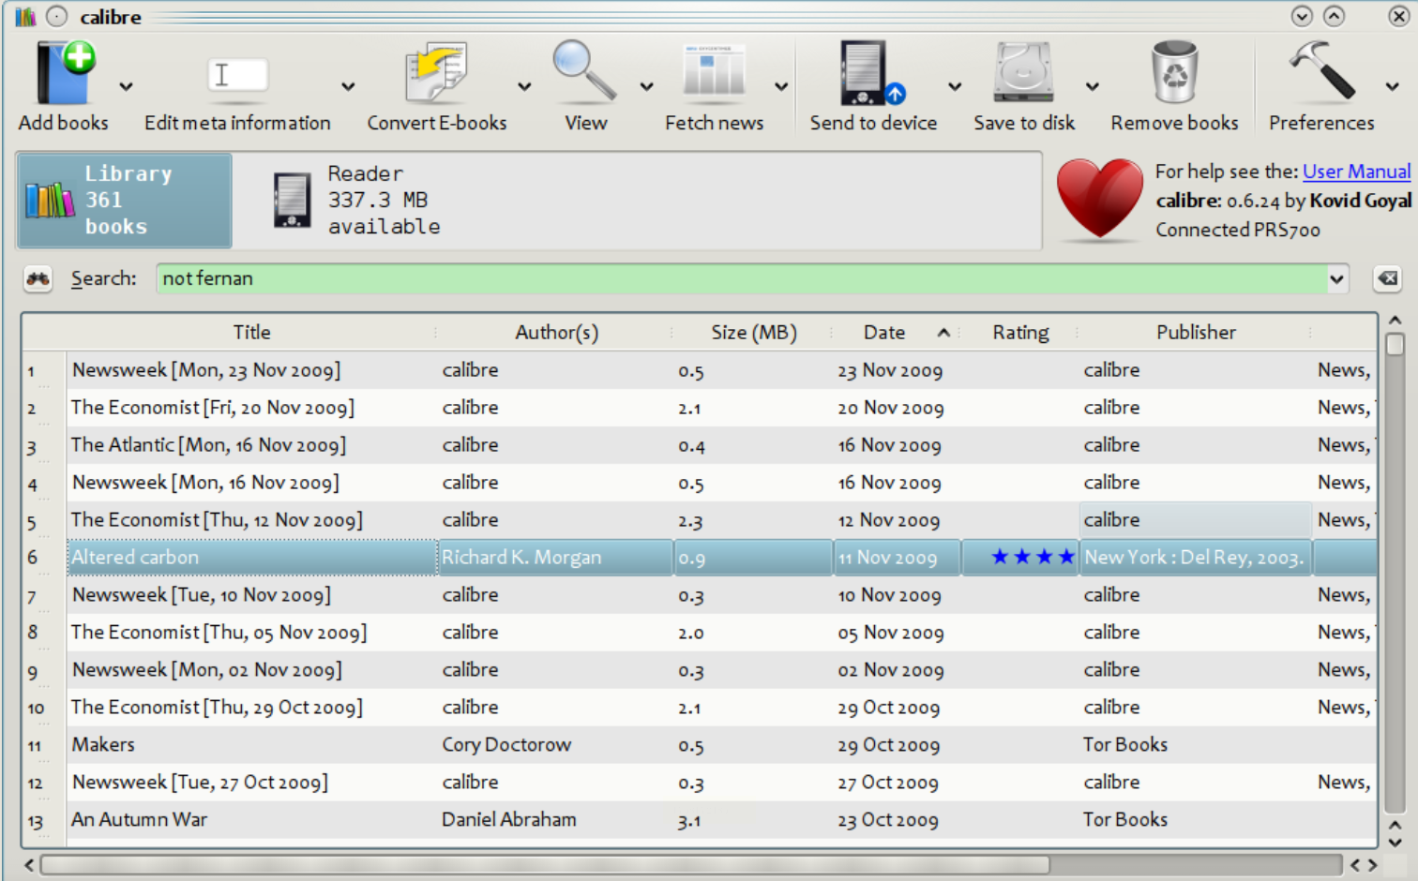Switch to the Reader device panel
1418x881 pixels.
[x=356, y=201]
